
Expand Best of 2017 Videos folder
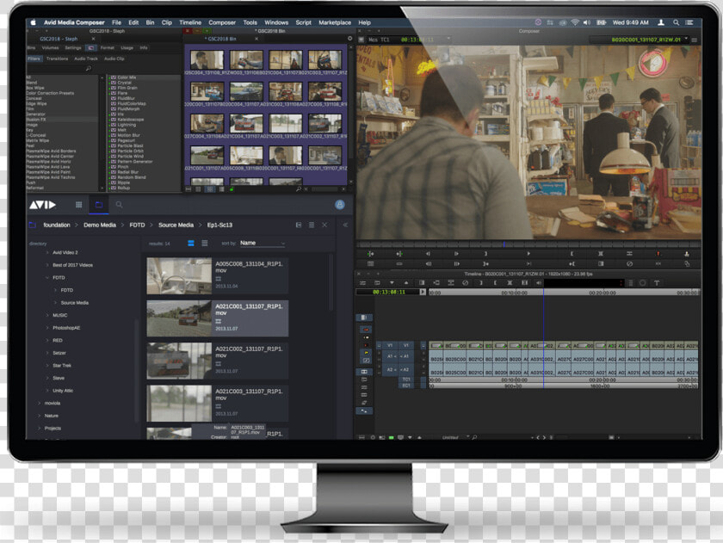(x=47, y=265)
